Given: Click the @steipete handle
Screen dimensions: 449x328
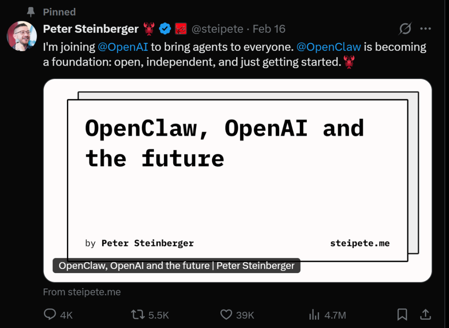Looking at the screenshot, I should (x=218, y=29).
